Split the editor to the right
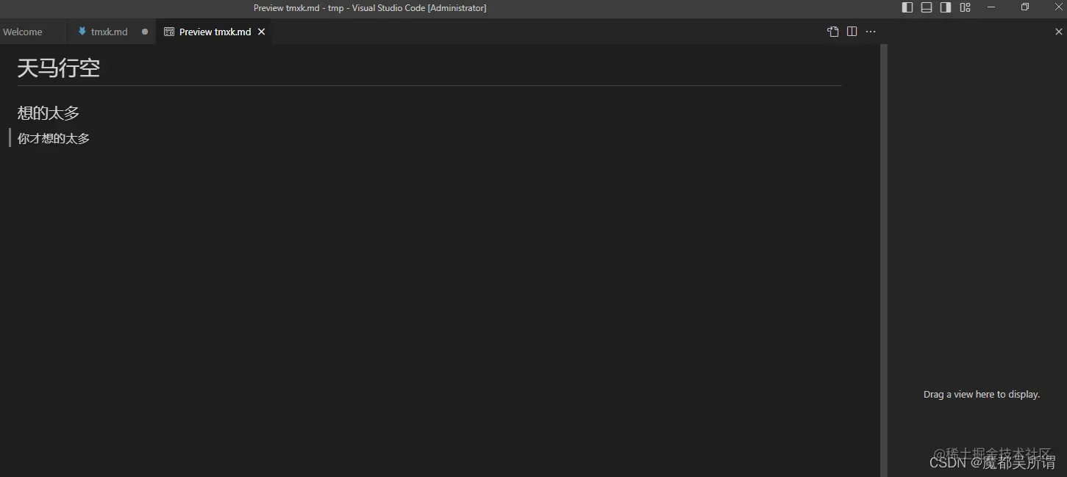 [852, 32]
